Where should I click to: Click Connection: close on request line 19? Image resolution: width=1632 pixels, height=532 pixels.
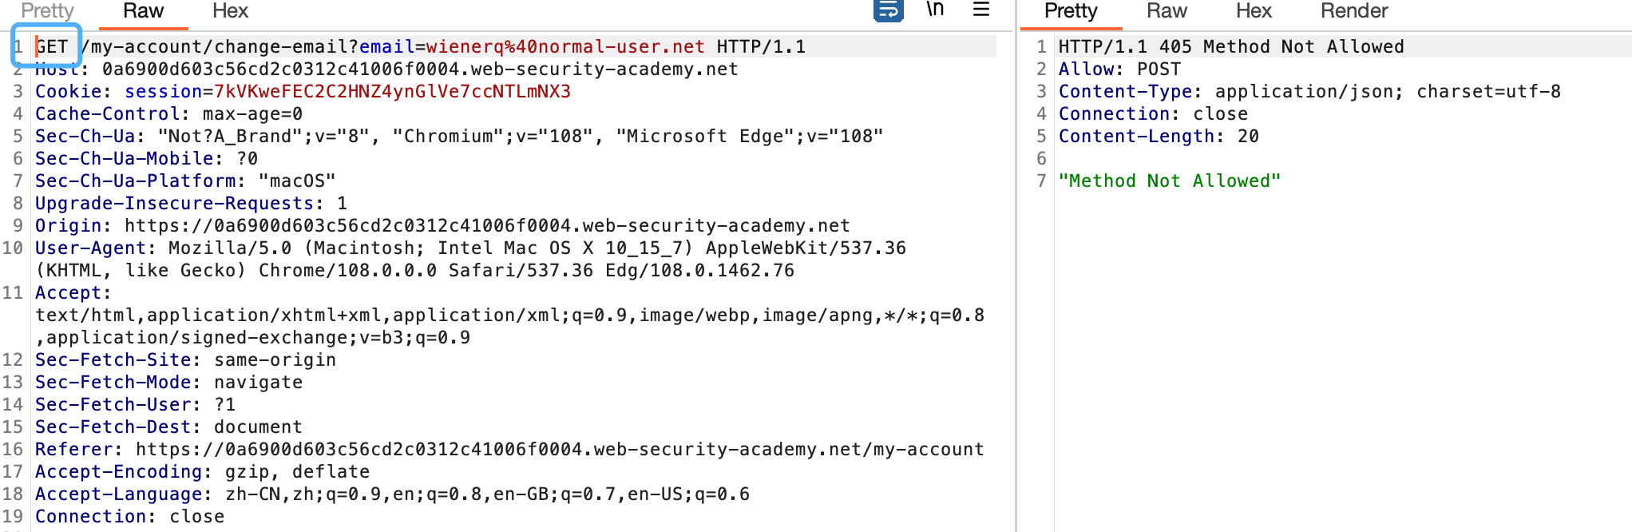coord(129,517)
